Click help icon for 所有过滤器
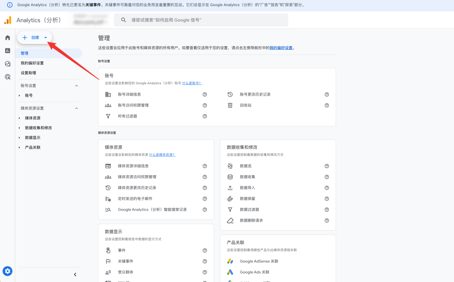 point(205,116)
